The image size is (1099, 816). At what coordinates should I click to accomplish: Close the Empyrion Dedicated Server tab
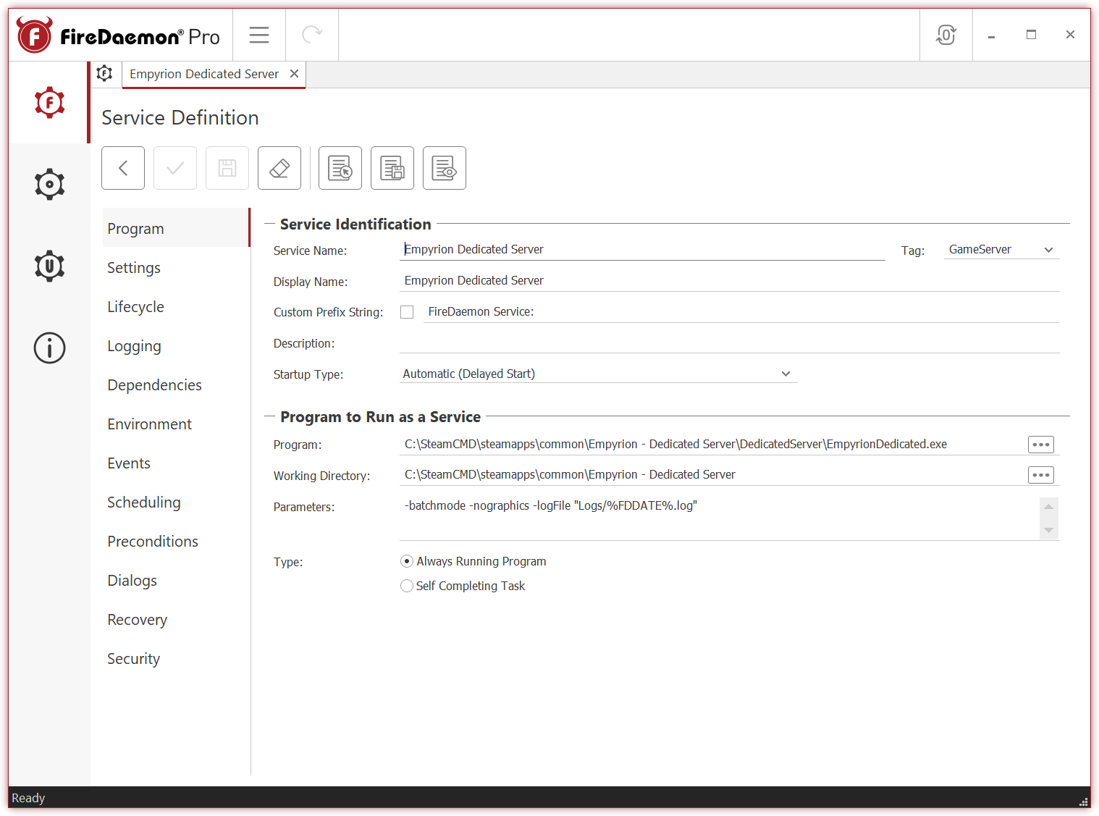point(294,74)
